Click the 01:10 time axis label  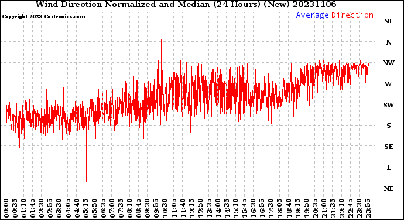click(23, 208)
